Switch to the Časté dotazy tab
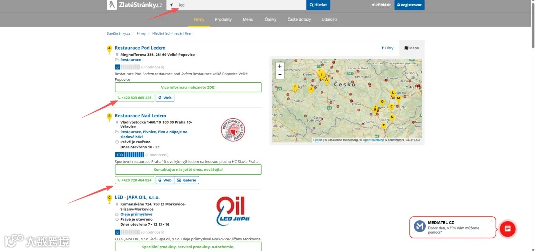Viewport: 535px width, 251px height. (x=299, y=19)
